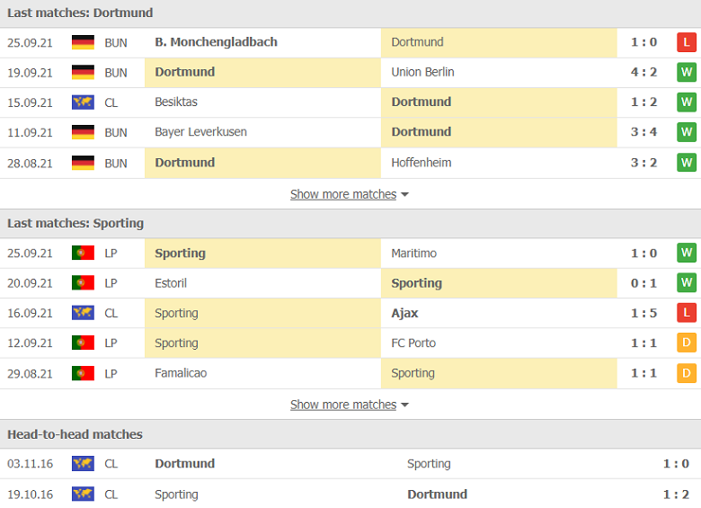Select FC Porto team name
Screen dimensions: 701x508
[413, 343]
